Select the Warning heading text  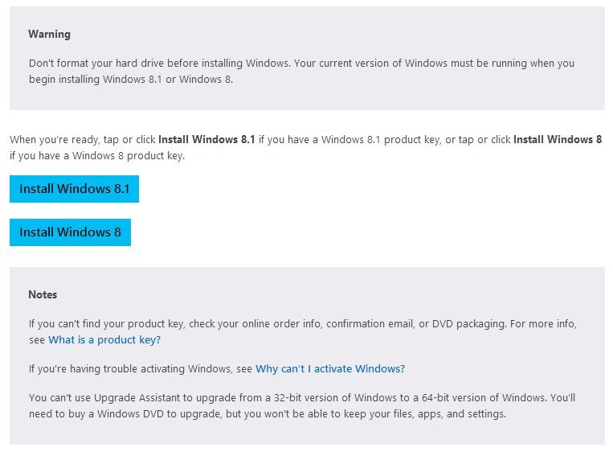(49, 34)
